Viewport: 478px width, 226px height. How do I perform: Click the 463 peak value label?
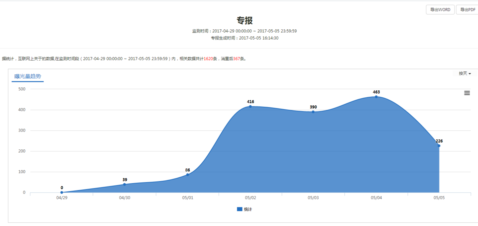pos(376,92)
